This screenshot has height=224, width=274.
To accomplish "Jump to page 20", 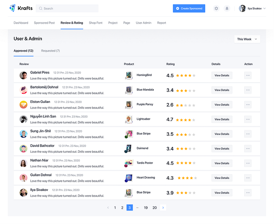I will pos(154,208).
